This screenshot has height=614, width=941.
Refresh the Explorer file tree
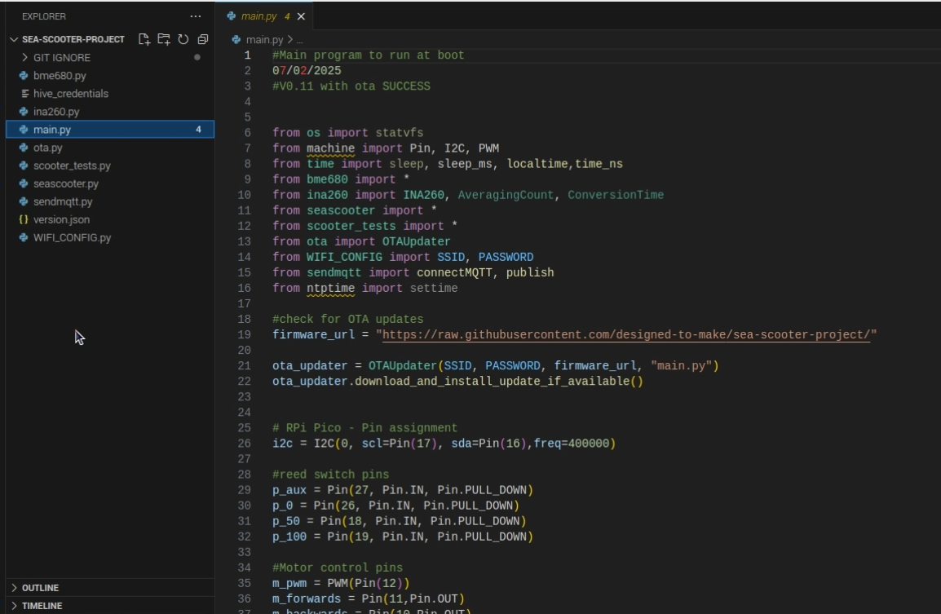click(183, 39)
